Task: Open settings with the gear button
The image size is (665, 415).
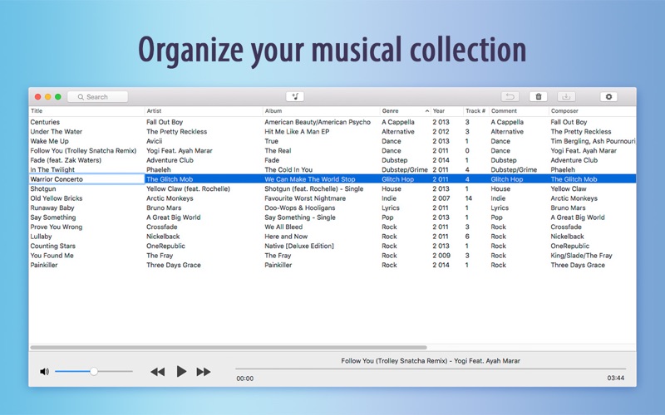Action: pos(608,96)
